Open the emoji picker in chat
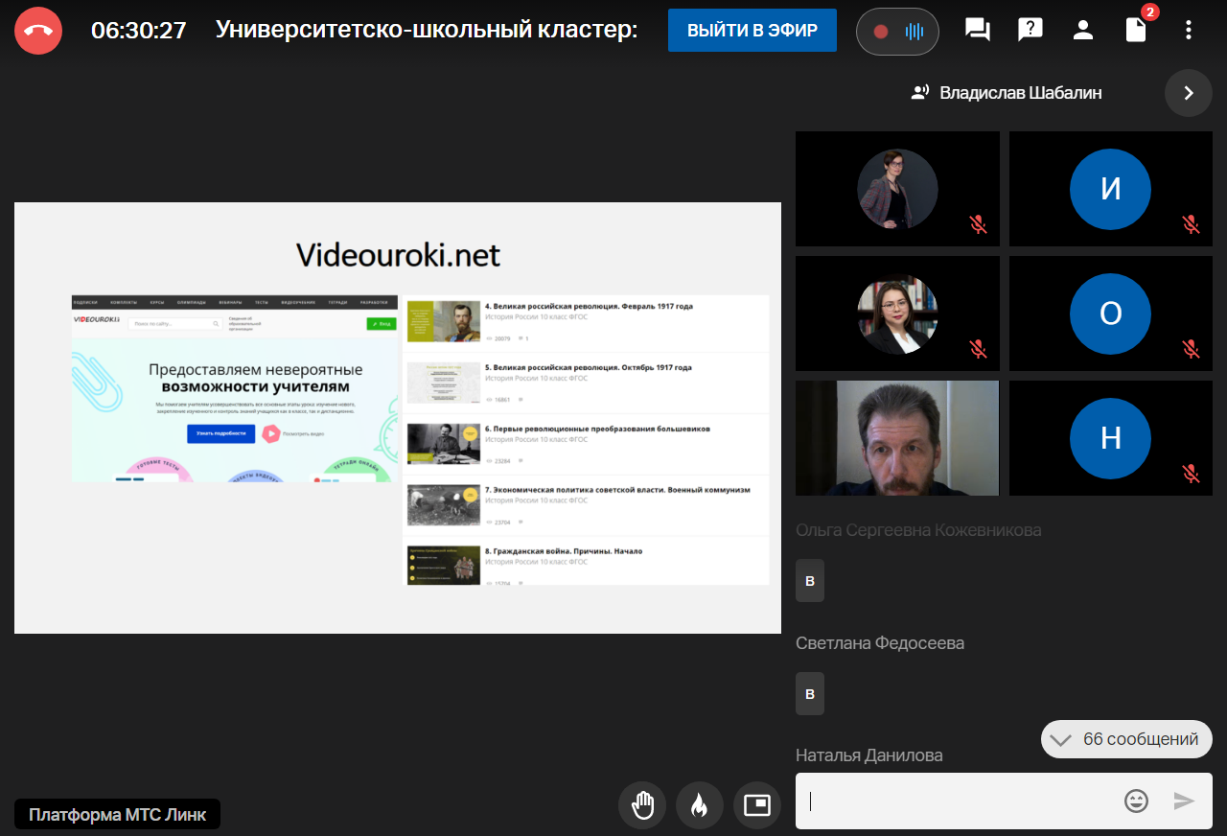This screenshot has height=836, width=1227. (x=1136, y=801)
